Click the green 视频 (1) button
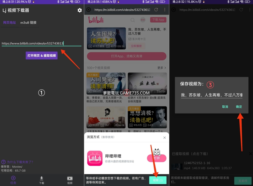Viewport: 253px width, 186px height. [158, 180]
